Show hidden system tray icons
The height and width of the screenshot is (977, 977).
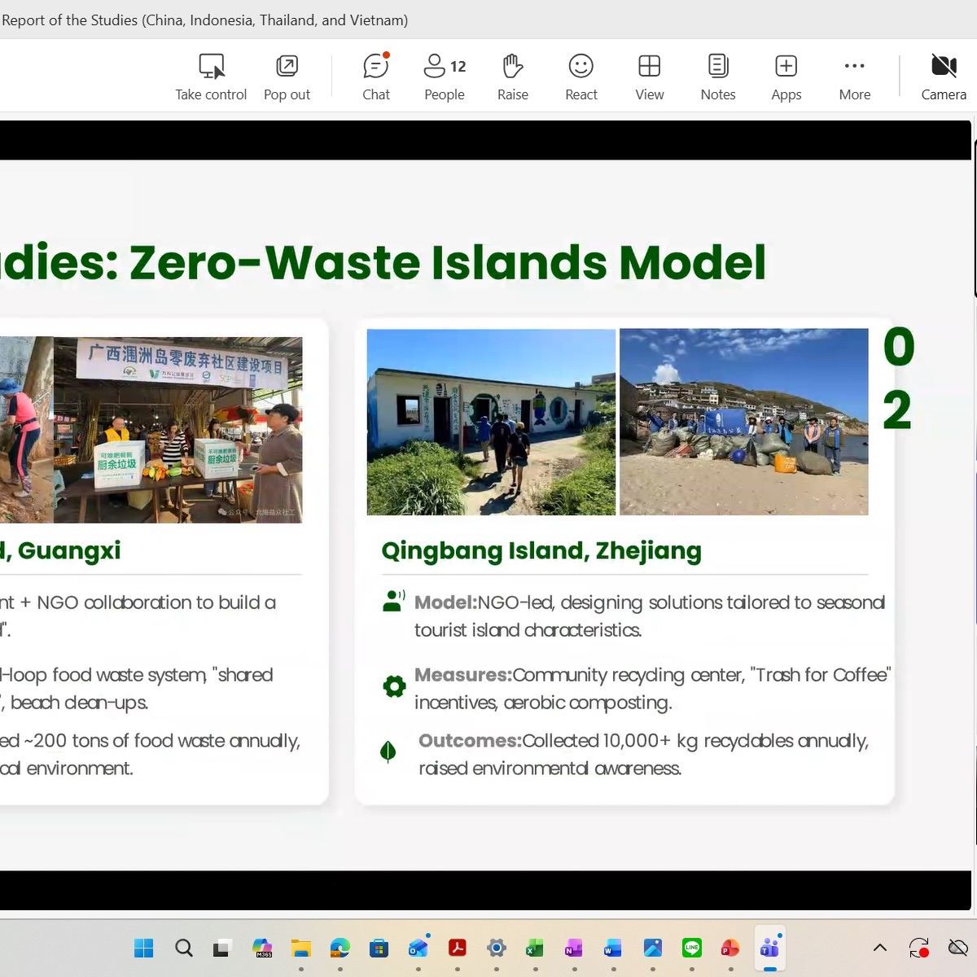pyautogui.click(x=879, y=948)
